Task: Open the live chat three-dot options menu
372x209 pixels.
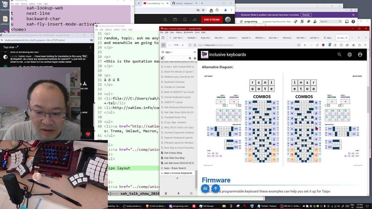Action: point(90,47)
